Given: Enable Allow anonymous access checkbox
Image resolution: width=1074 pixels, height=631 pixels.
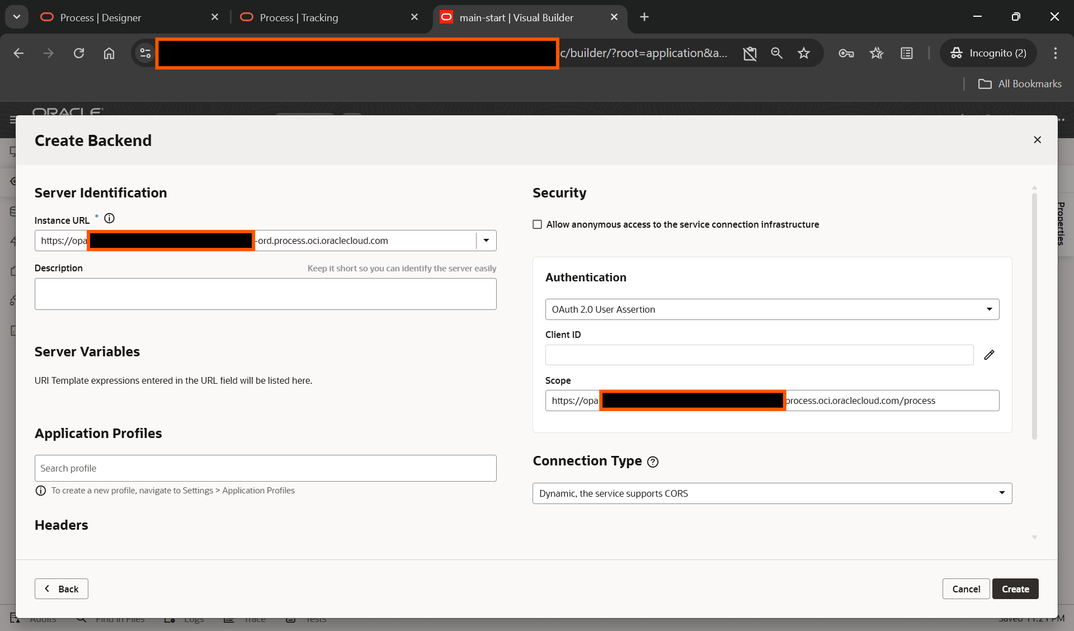Looking at the screenshot, I should pyautogui.click(x=538, y=224).
